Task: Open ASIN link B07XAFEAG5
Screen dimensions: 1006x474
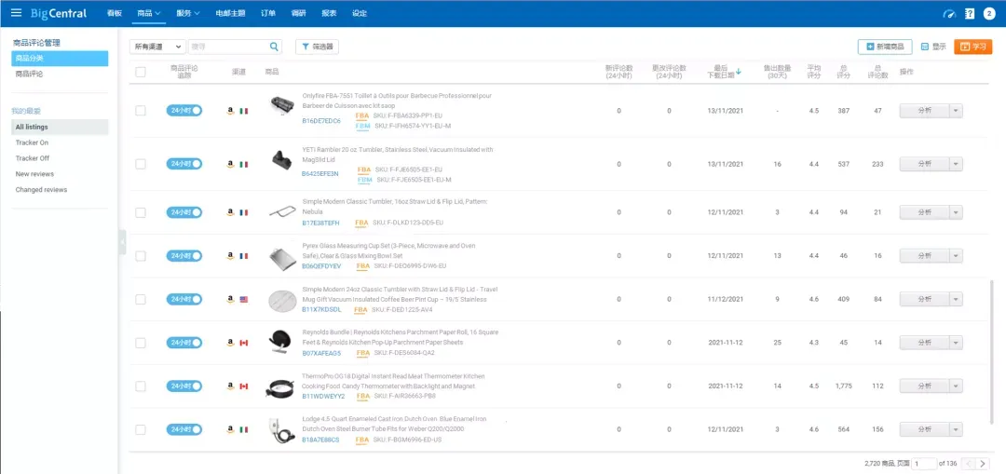Action: pyautogui.click(x=321, y=353)
